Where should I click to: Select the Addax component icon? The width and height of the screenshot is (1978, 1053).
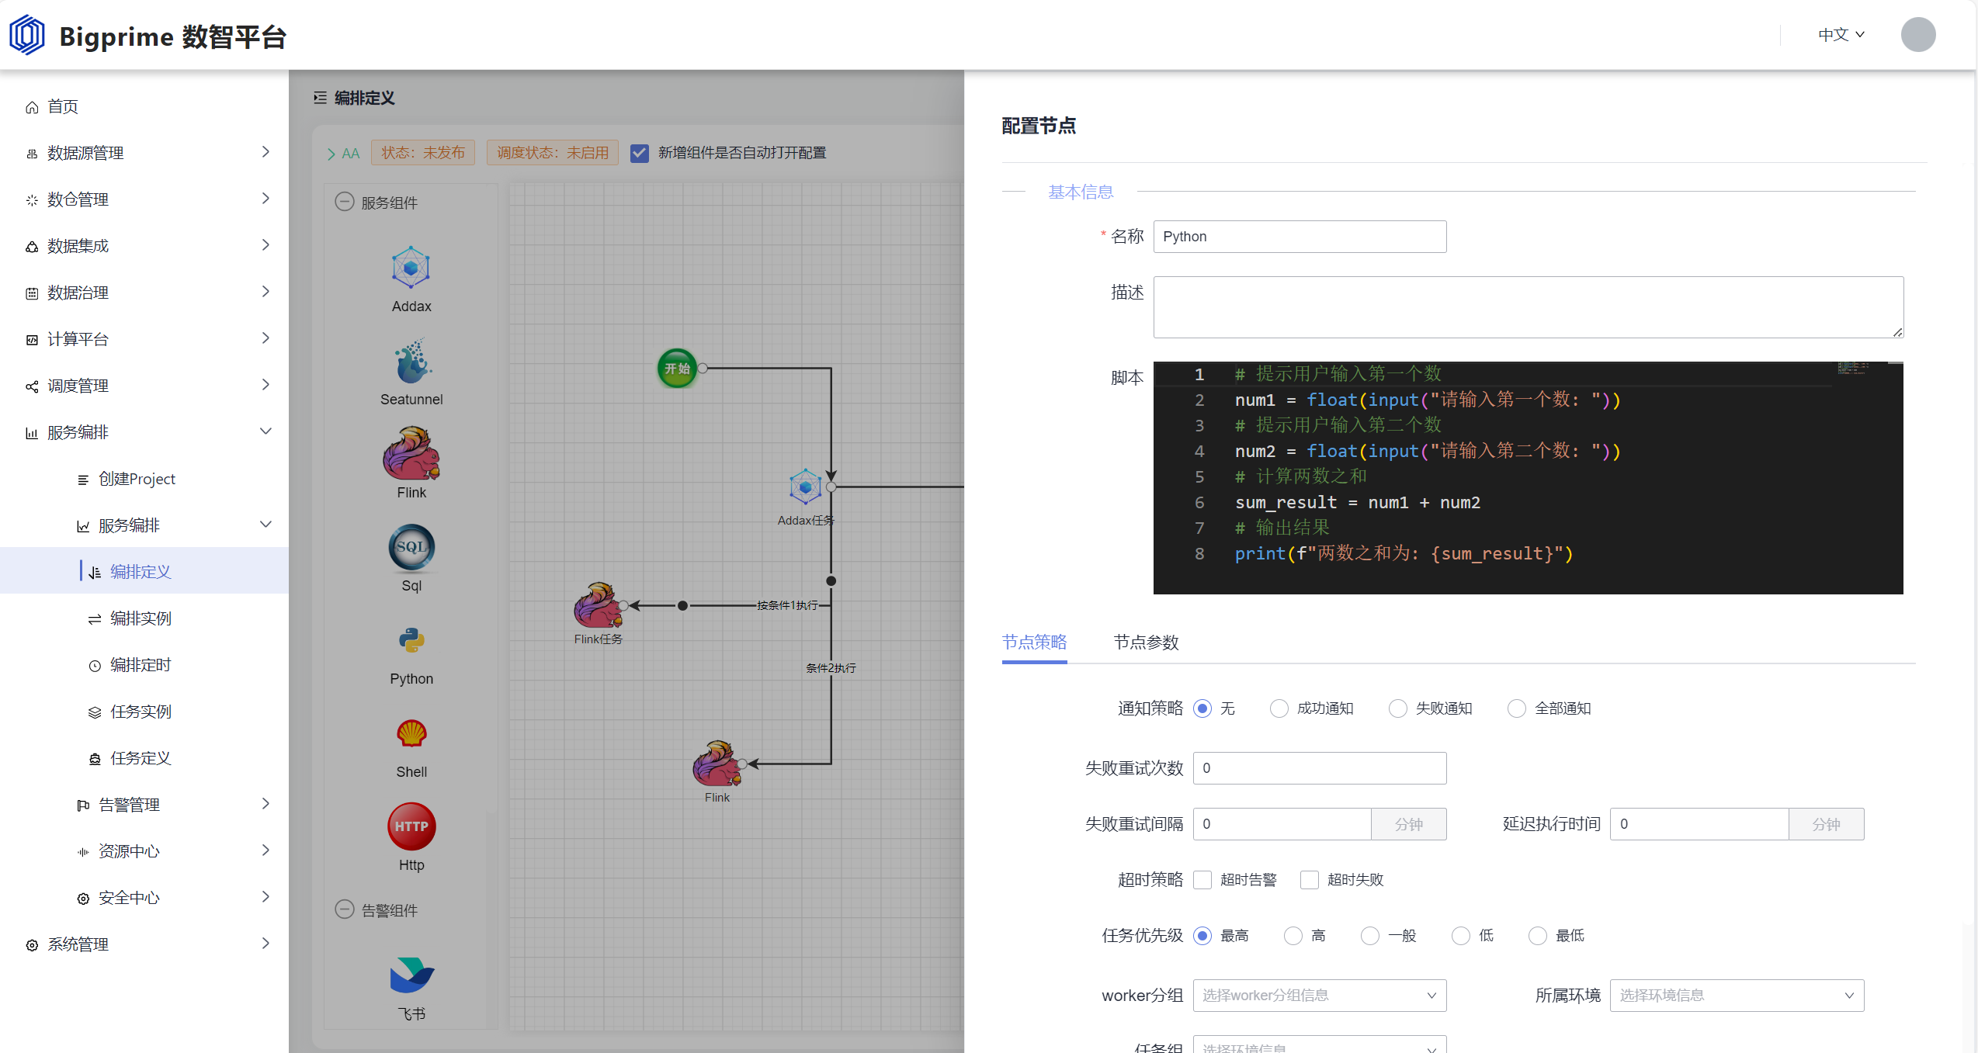point(411,268)
